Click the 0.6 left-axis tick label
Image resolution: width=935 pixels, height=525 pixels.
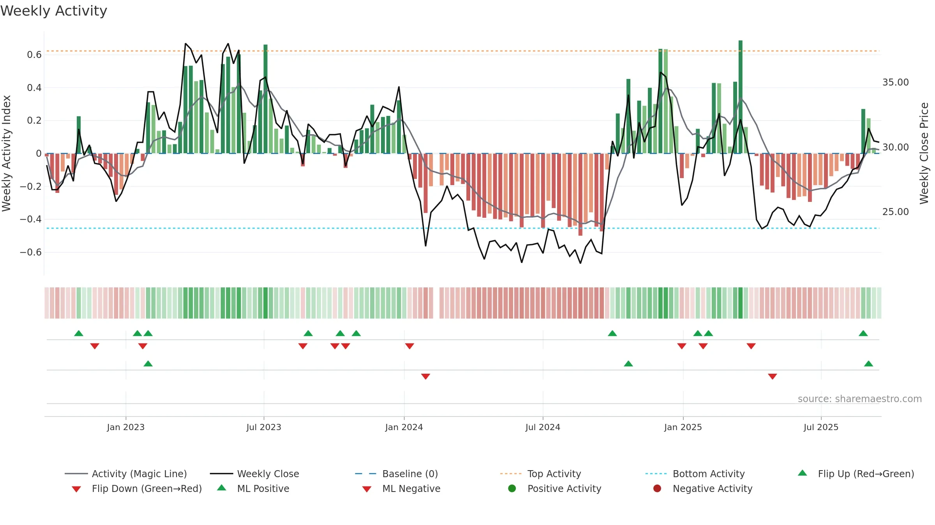tap(34, 55)
